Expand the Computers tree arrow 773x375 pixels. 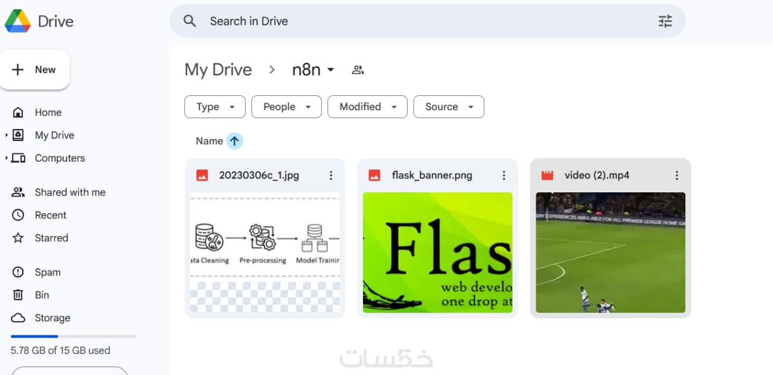click(x=6, y=158)
